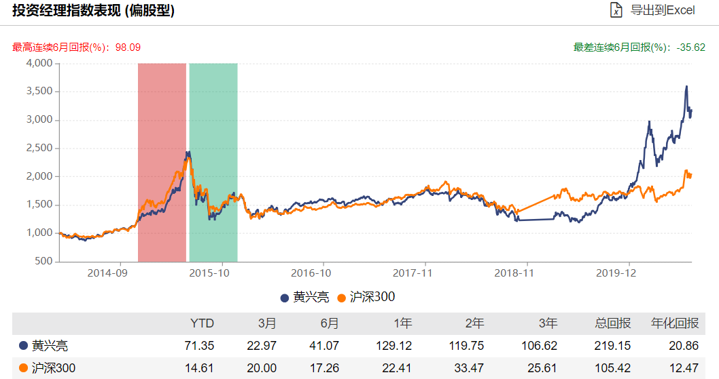Click the 黄兴亮 name in table row
The image size is (719, 379).
(x=50, y=346)
